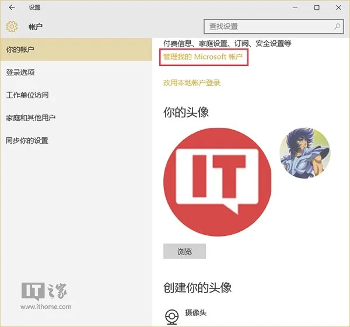Switch to 同步你的设置 page
The image size is (350, 327).
(x=27, y=141)
